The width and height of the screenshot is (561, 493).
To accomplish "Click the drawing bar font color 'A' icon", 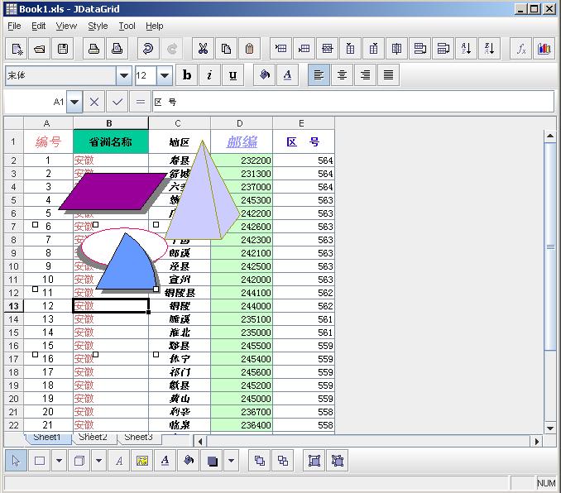I will coord(165,461).
